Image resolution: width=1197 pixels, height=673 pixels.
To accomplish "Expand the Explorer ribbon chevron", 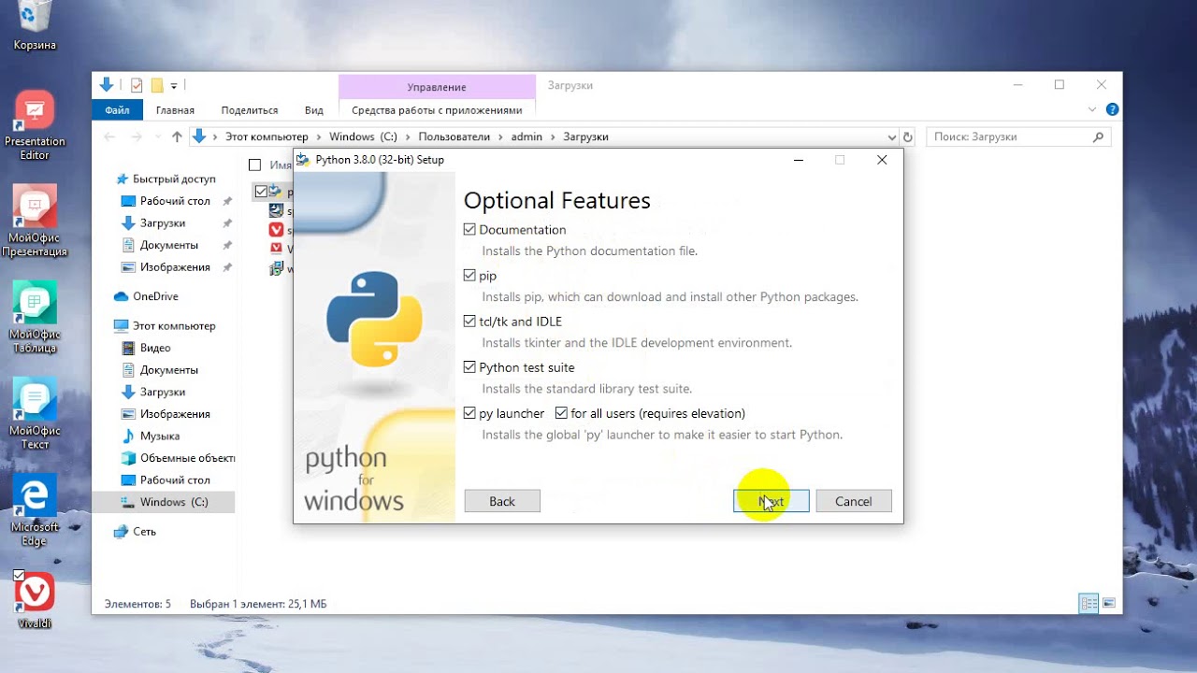I will [x=1092, y=109].
